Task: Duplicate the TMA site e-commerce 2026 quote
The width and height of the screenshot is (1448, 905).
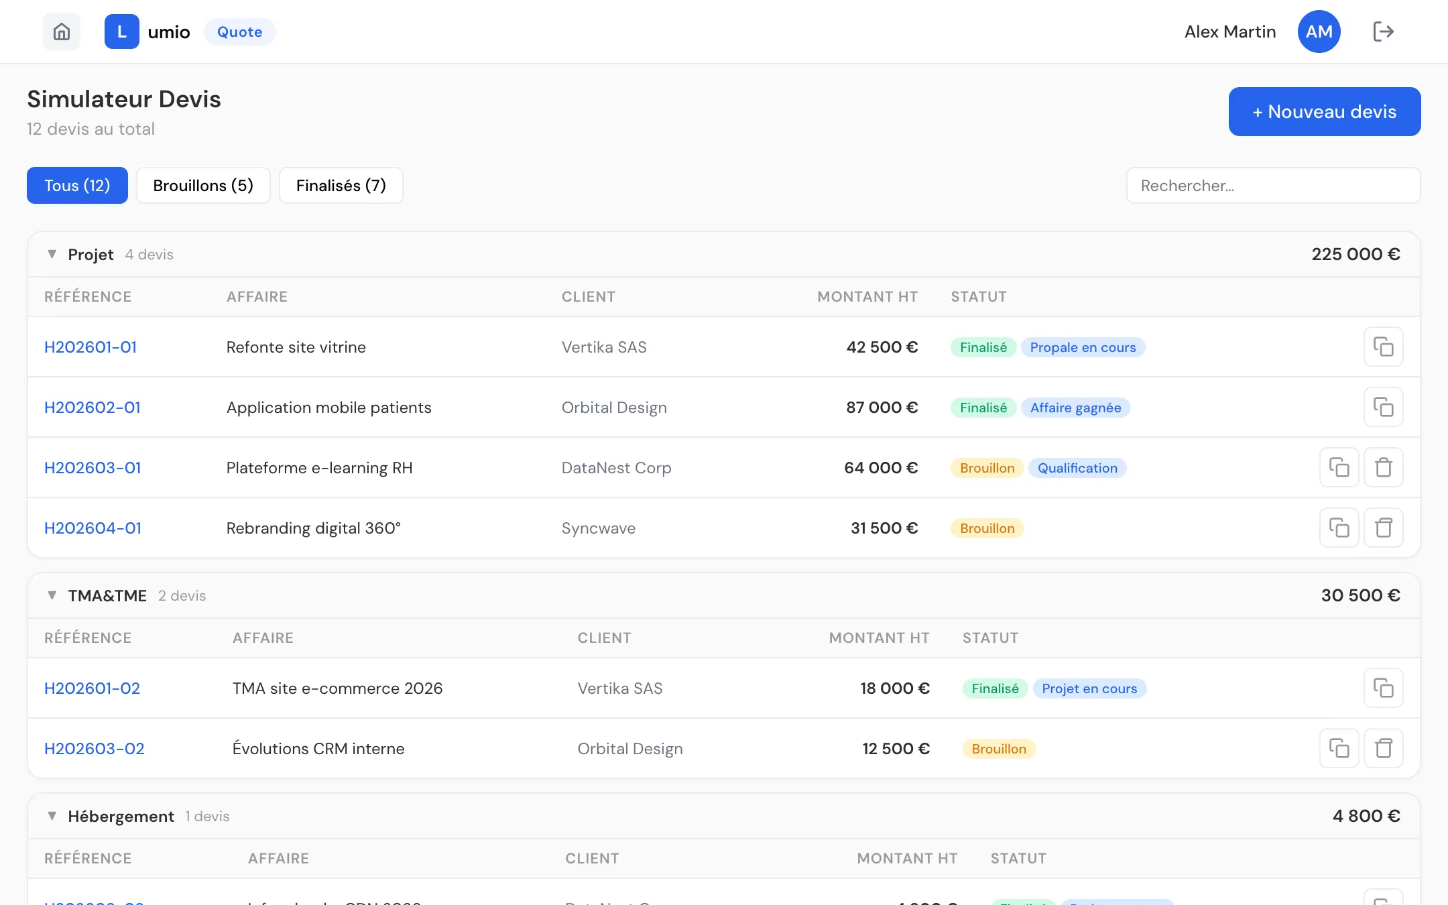Action: [1384, 688]
